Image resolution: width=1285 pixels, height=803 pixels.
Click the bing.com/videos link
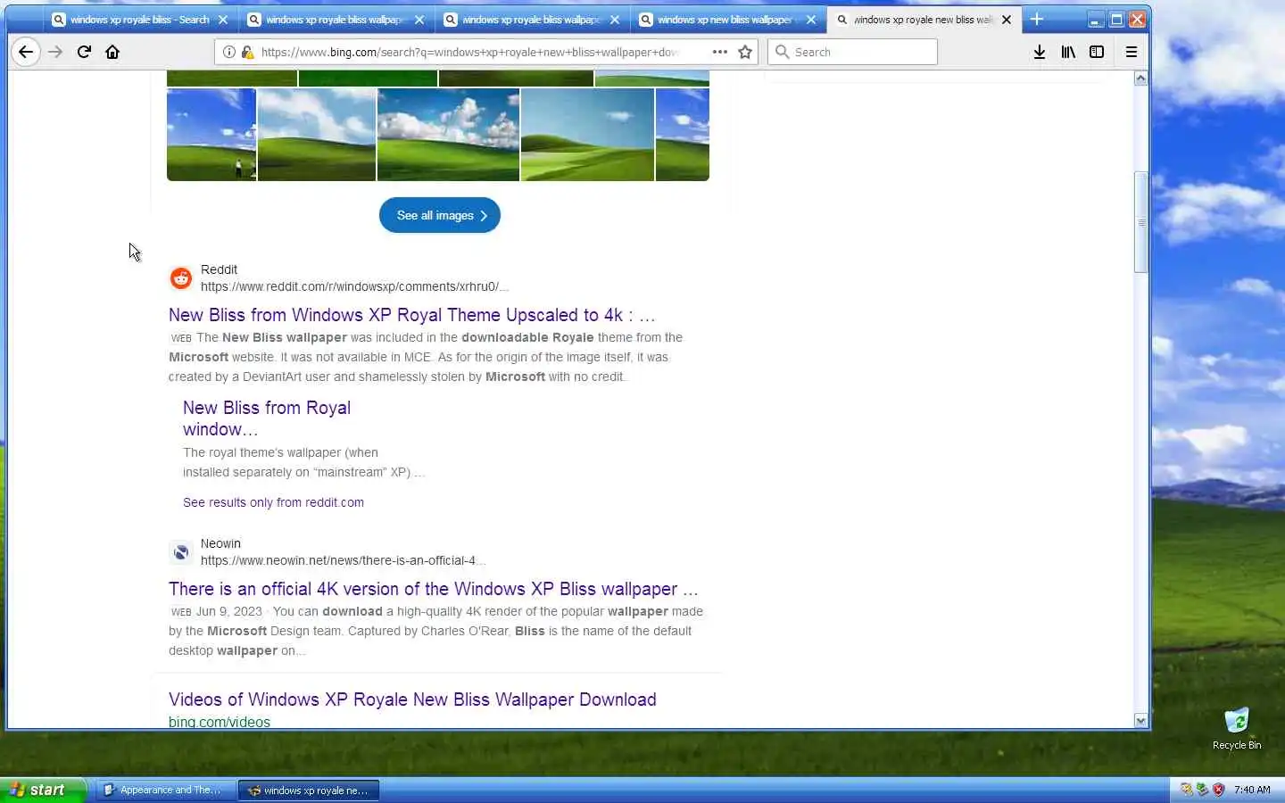tap(220, 722)
